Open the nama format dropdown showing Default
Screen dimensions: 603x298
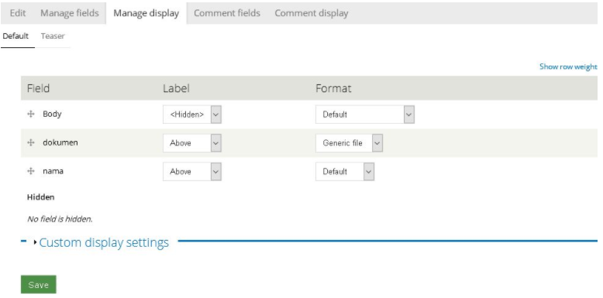pos(345,171)
